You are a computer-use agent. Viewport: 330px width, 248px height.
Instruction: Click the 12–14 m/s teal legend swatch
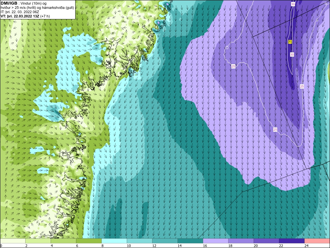[165, 241]
